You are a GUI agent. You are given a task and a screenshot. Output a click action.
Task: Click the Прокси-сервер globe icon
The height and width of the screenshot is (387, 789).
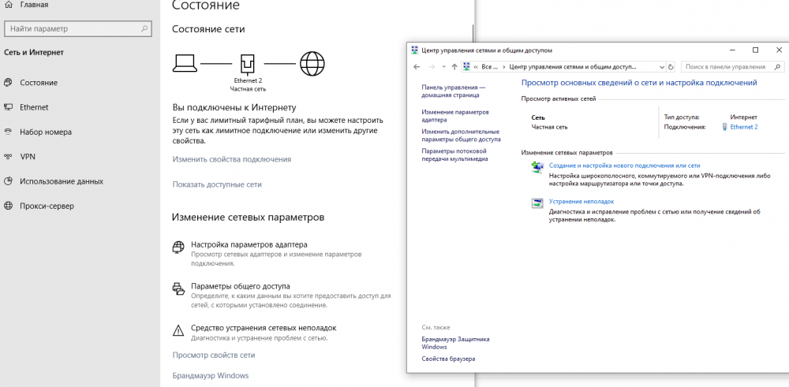pyautogui.click(x=8, y=206)
